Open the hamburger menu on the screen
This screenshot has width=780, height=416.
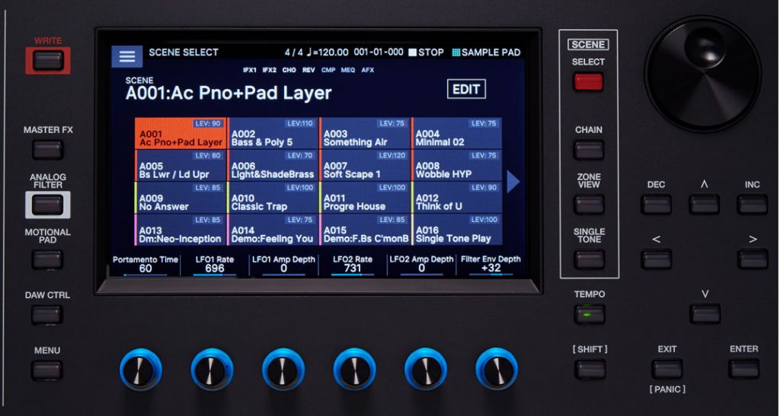[127, 56]
